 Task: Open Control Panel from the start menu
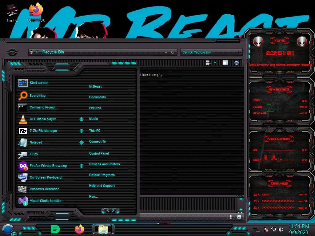pos(99,153)
